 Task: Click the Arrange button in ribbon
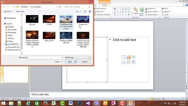tap(136, 11)
